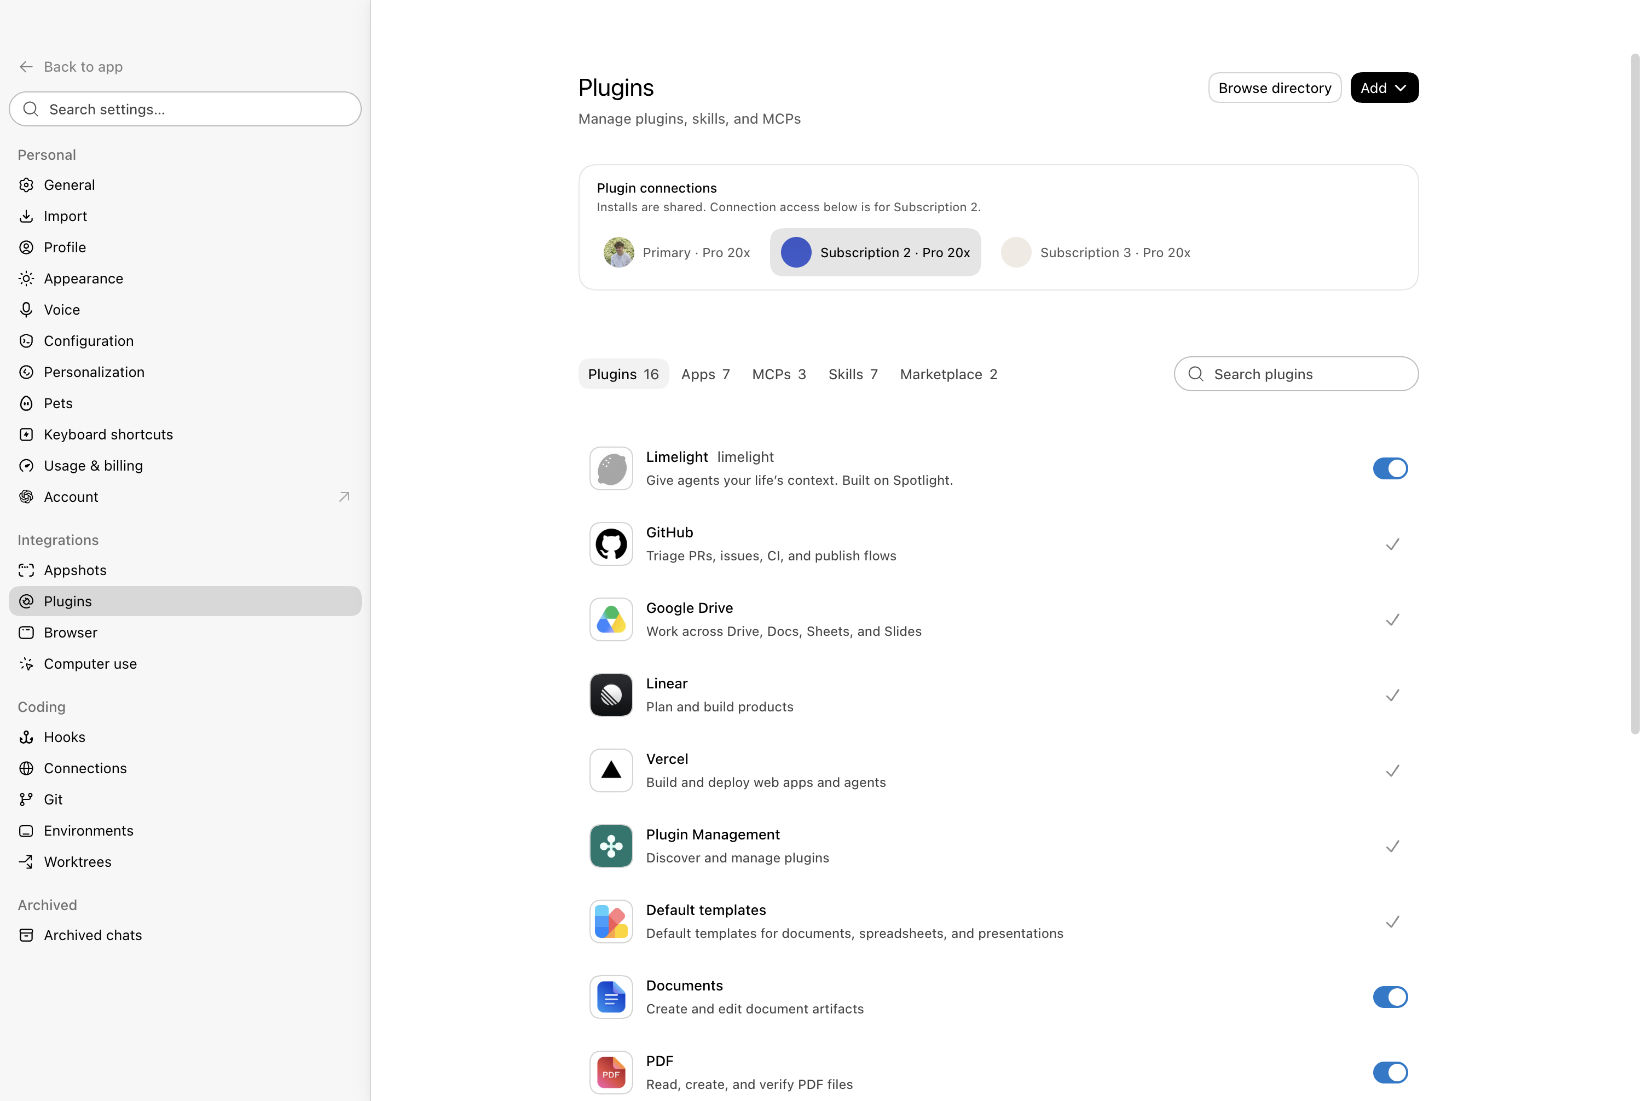Click the Documents plugin icon
1643x1101 pixels.
tap(611, 997)
